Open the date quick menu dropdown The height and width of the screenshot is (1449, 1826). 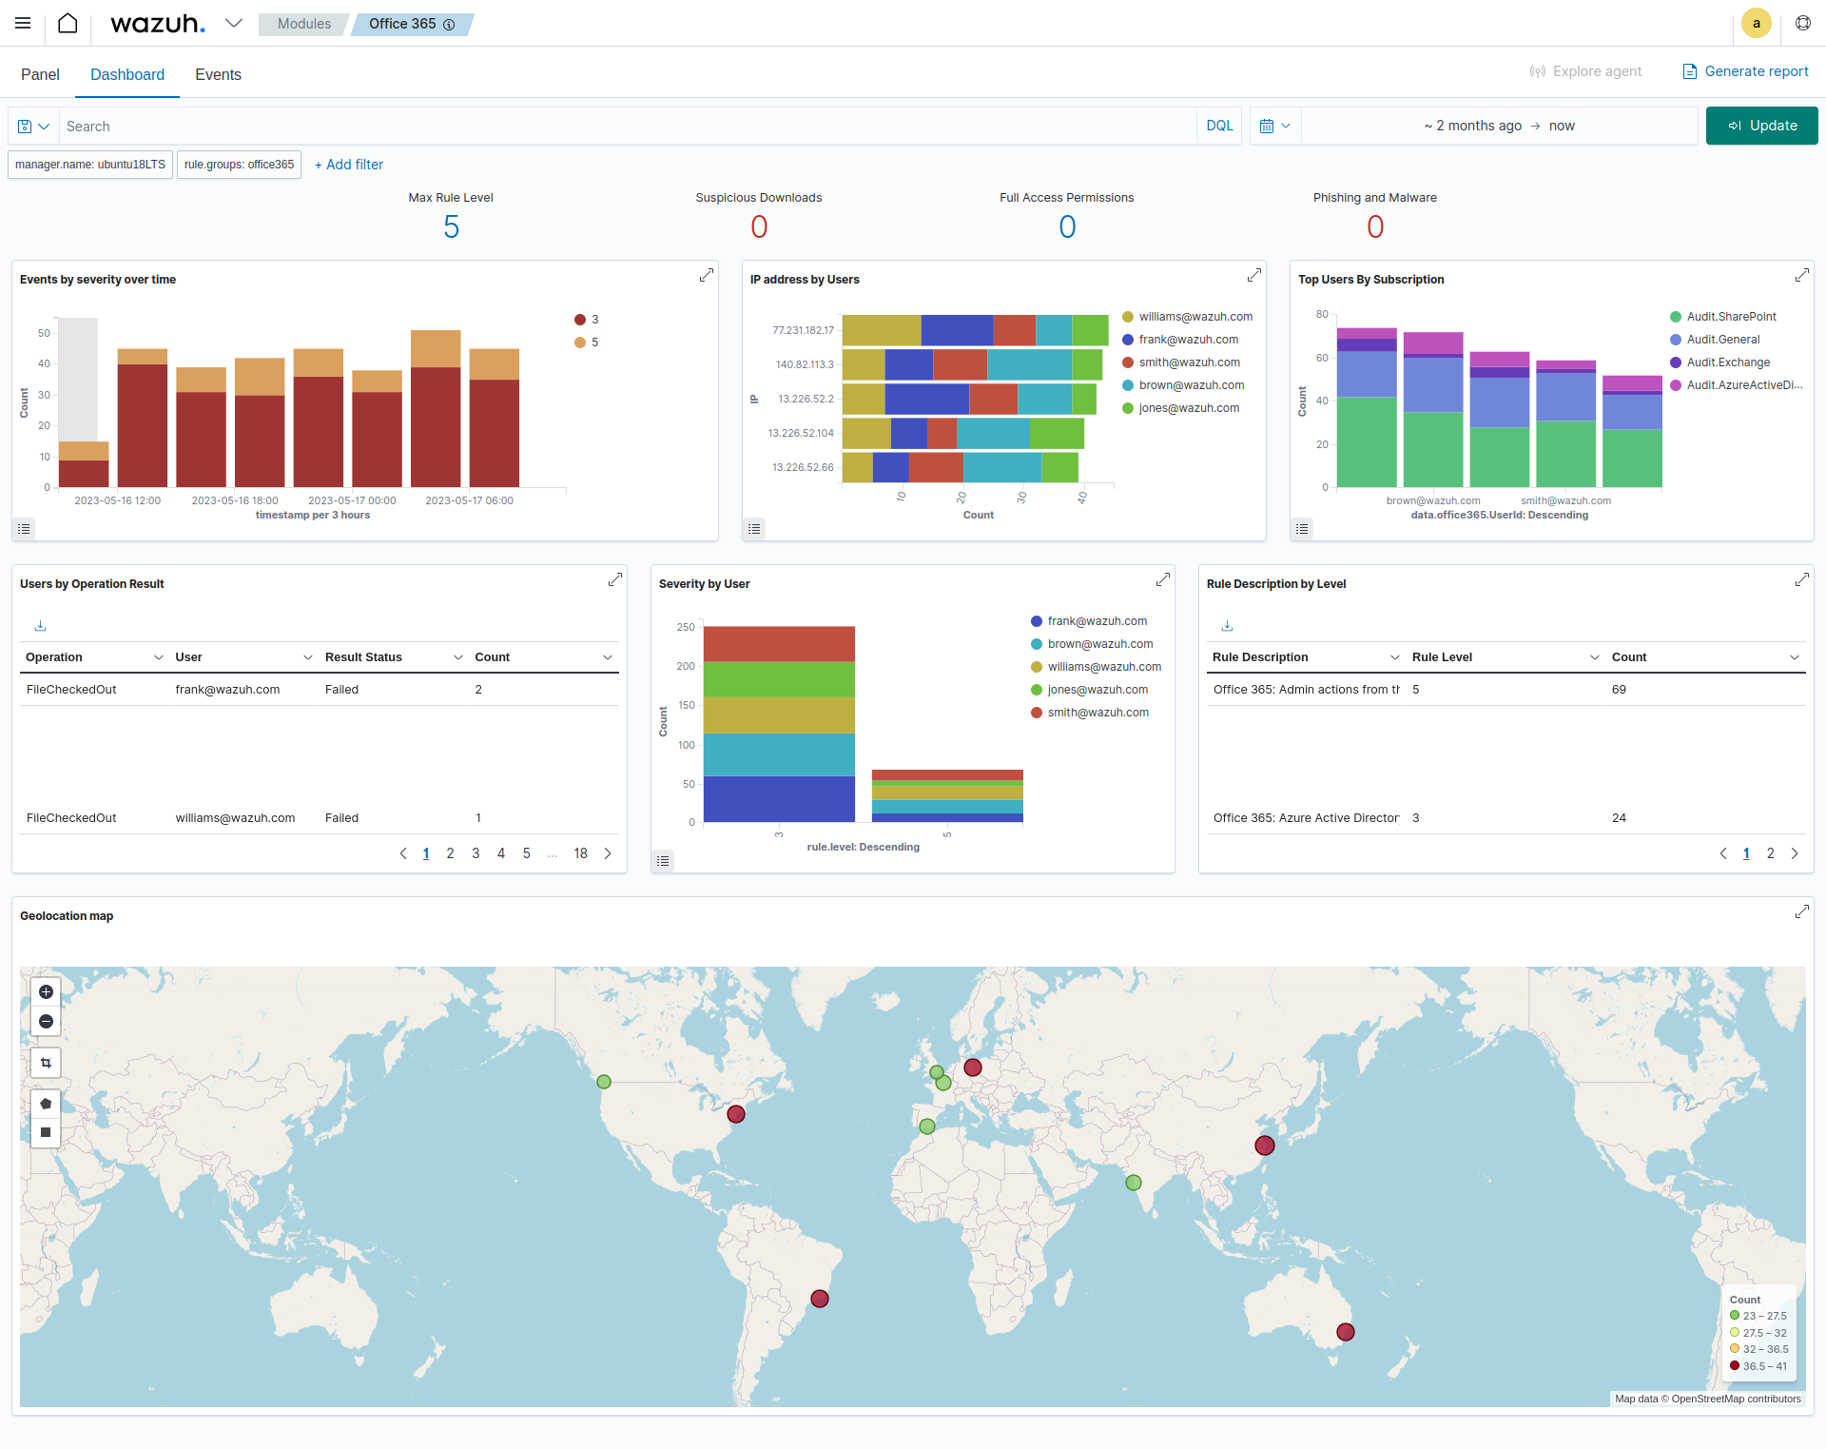[x=1274, y=126]
